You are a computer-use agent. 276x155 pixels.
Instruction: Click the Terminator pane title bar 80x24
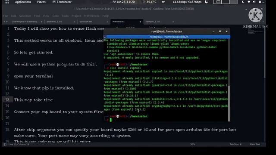167,37
